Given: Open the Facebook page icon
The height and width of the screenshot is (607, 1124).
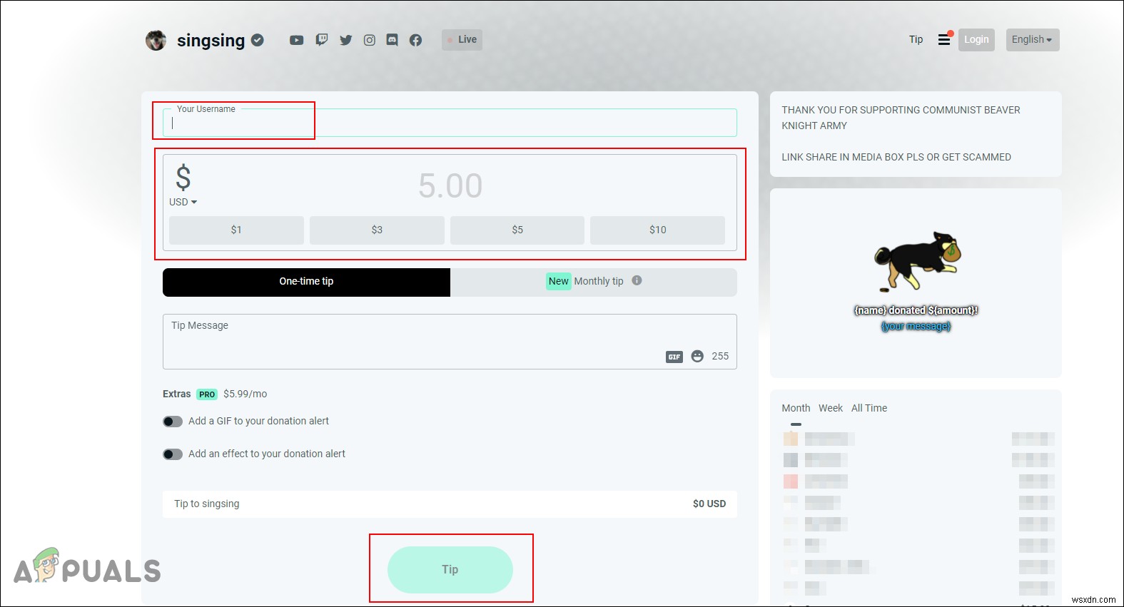Looking at the screenshot, I should tap(415, 40).
